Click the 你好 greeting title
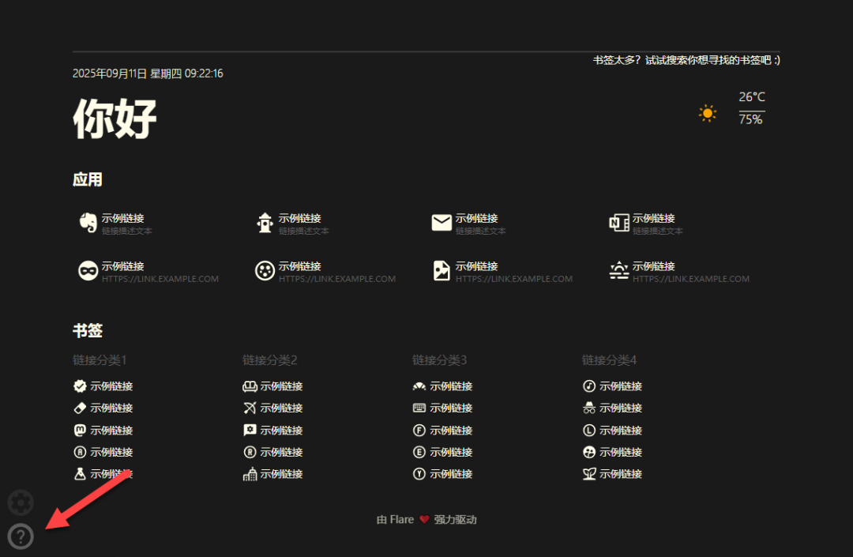Screen dimensions: 853x557 coord(115,119)
